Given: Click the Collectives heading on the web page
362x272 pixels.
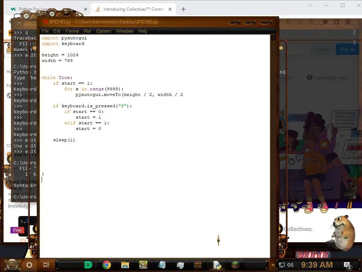Looking at the screenshot, I should [298, 229].
